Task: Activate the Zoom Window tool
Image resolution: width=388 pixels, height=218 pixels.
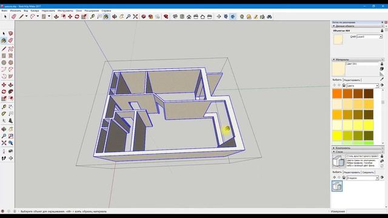Action: [x=11, y=136]
